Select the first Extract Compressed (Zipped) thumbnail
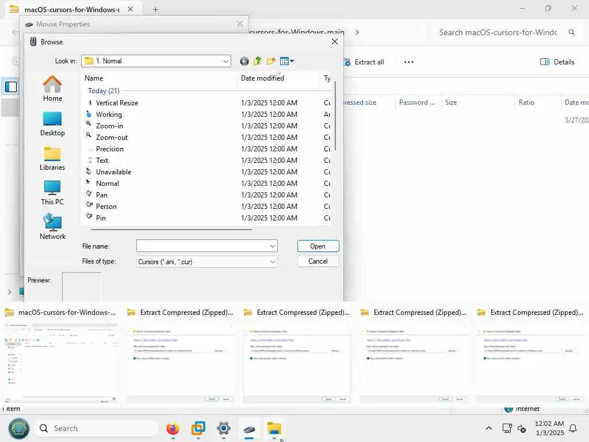The width and height of the screenshot is (589, 442). point(181,356)
